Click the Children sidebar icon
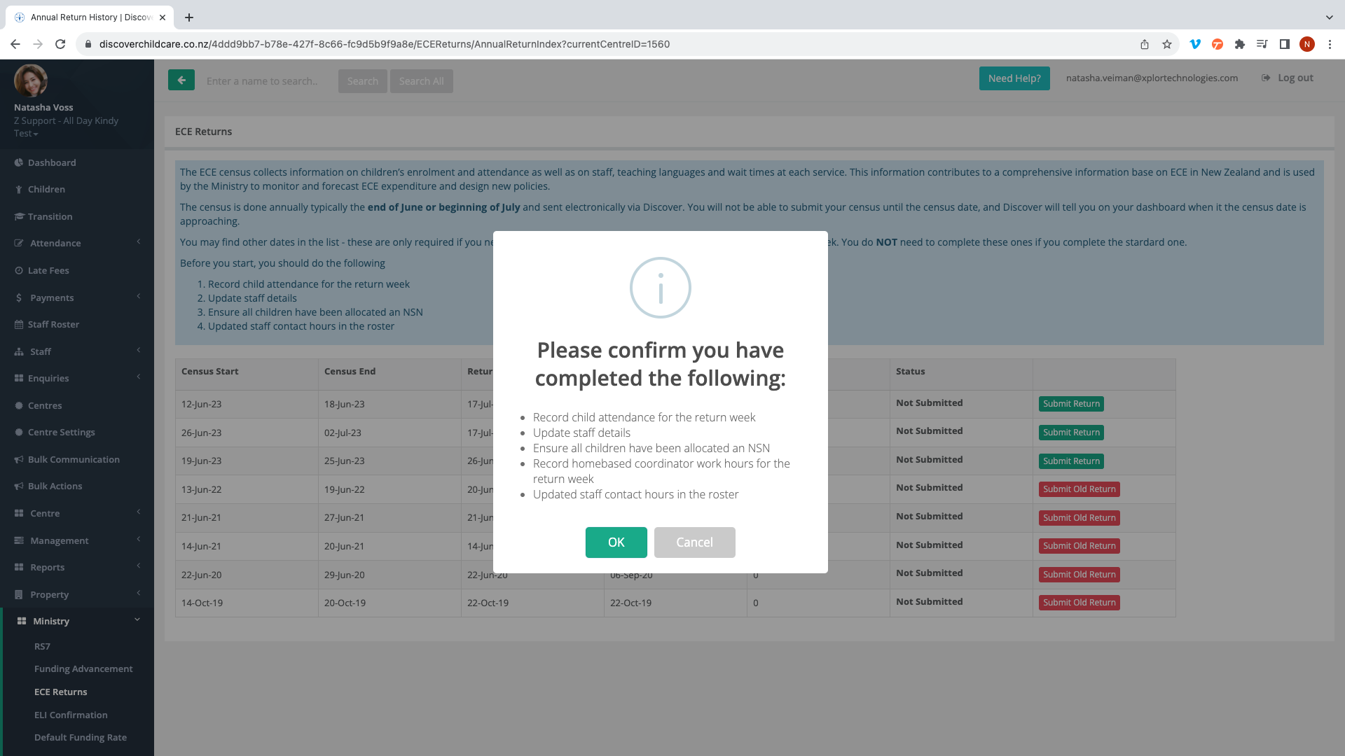Screen dimensions: 1345x756 tap(19, 190)
